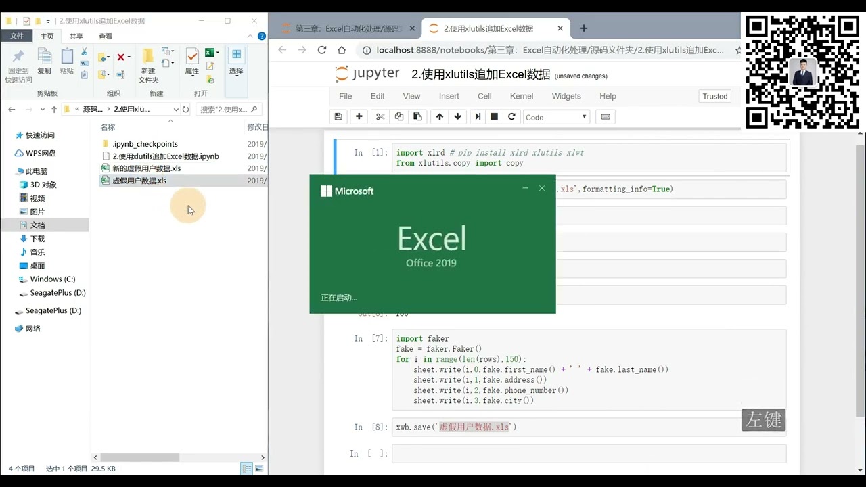Screen dimensions: 866x487
Task: Click the Explorer Delete red X icon
Action: (120, 57)
